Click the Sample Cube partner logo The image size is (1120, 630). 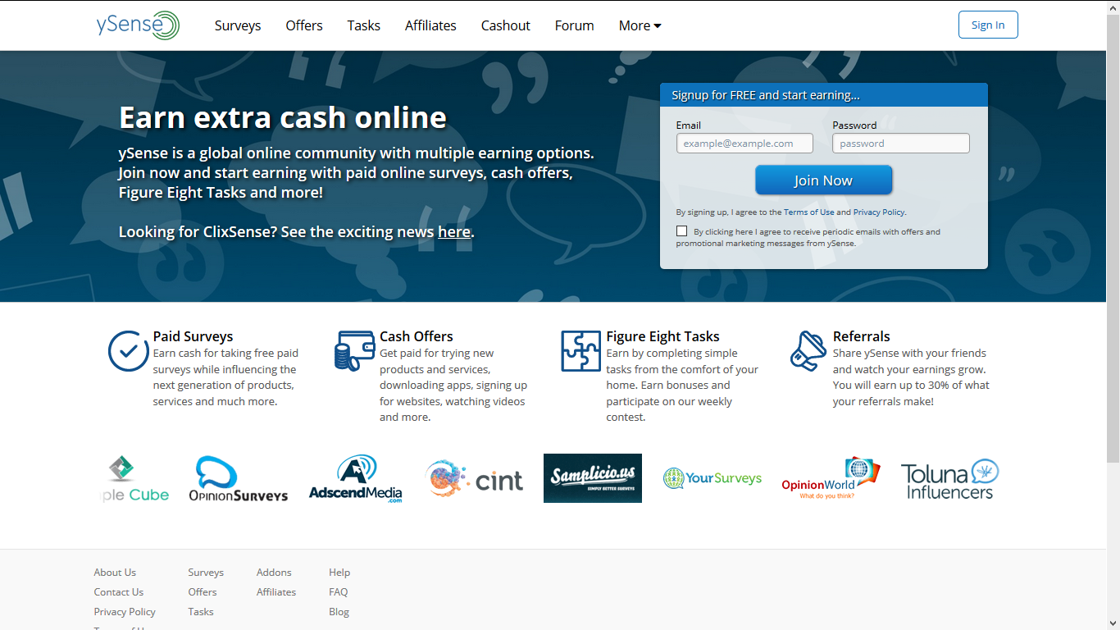coord(134,479)
